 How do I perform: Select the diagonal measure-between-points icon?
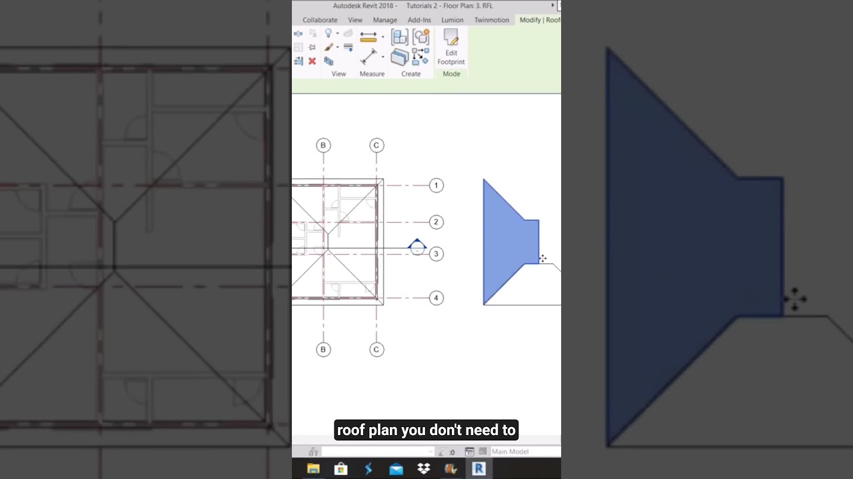tap(369, 57)
